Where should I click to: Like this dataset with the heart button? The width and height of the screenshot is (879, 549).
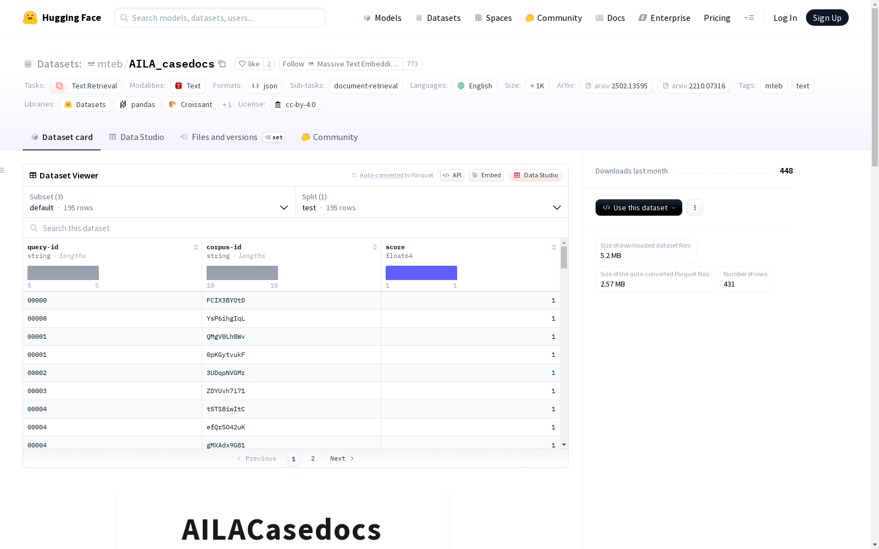point(249,64)
